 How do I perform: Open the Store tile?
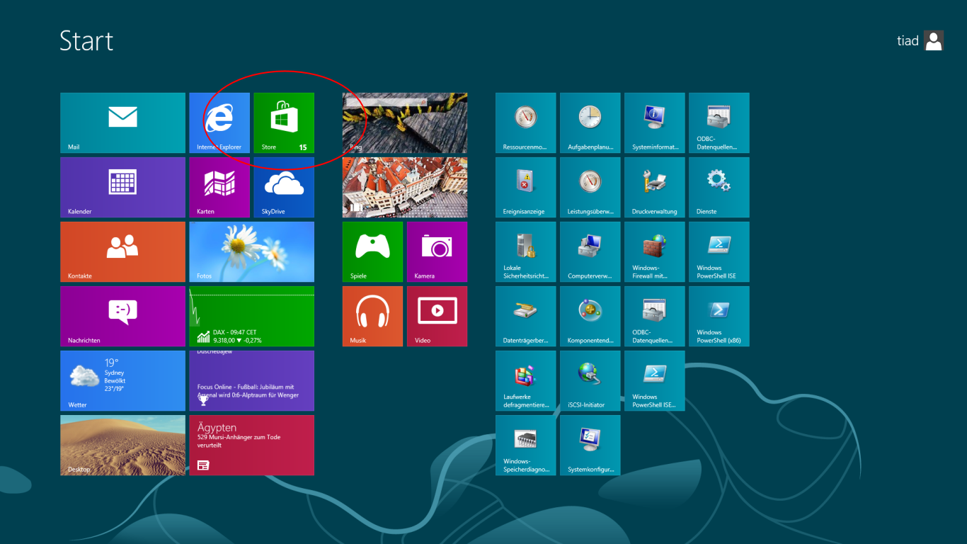[284, 123]
